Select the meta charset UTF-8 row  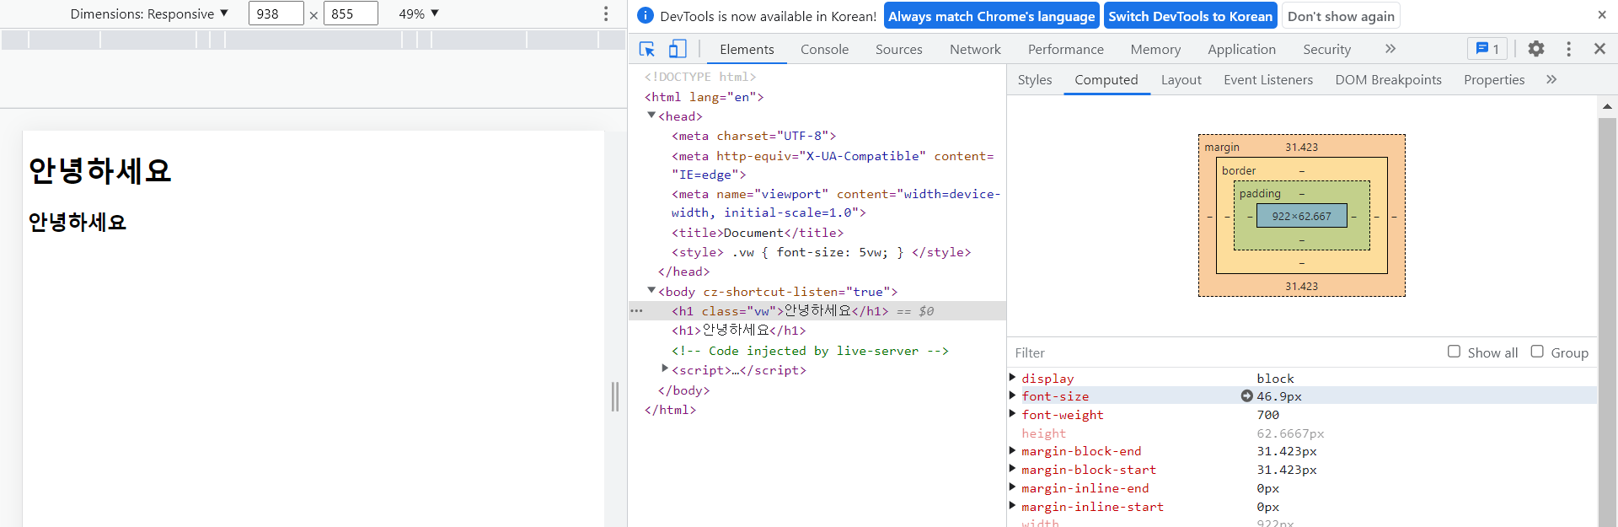817,136
